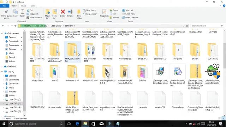Select the MT6577 USB VCOM drivers folder
226x127 pixels.
(55, 53)
